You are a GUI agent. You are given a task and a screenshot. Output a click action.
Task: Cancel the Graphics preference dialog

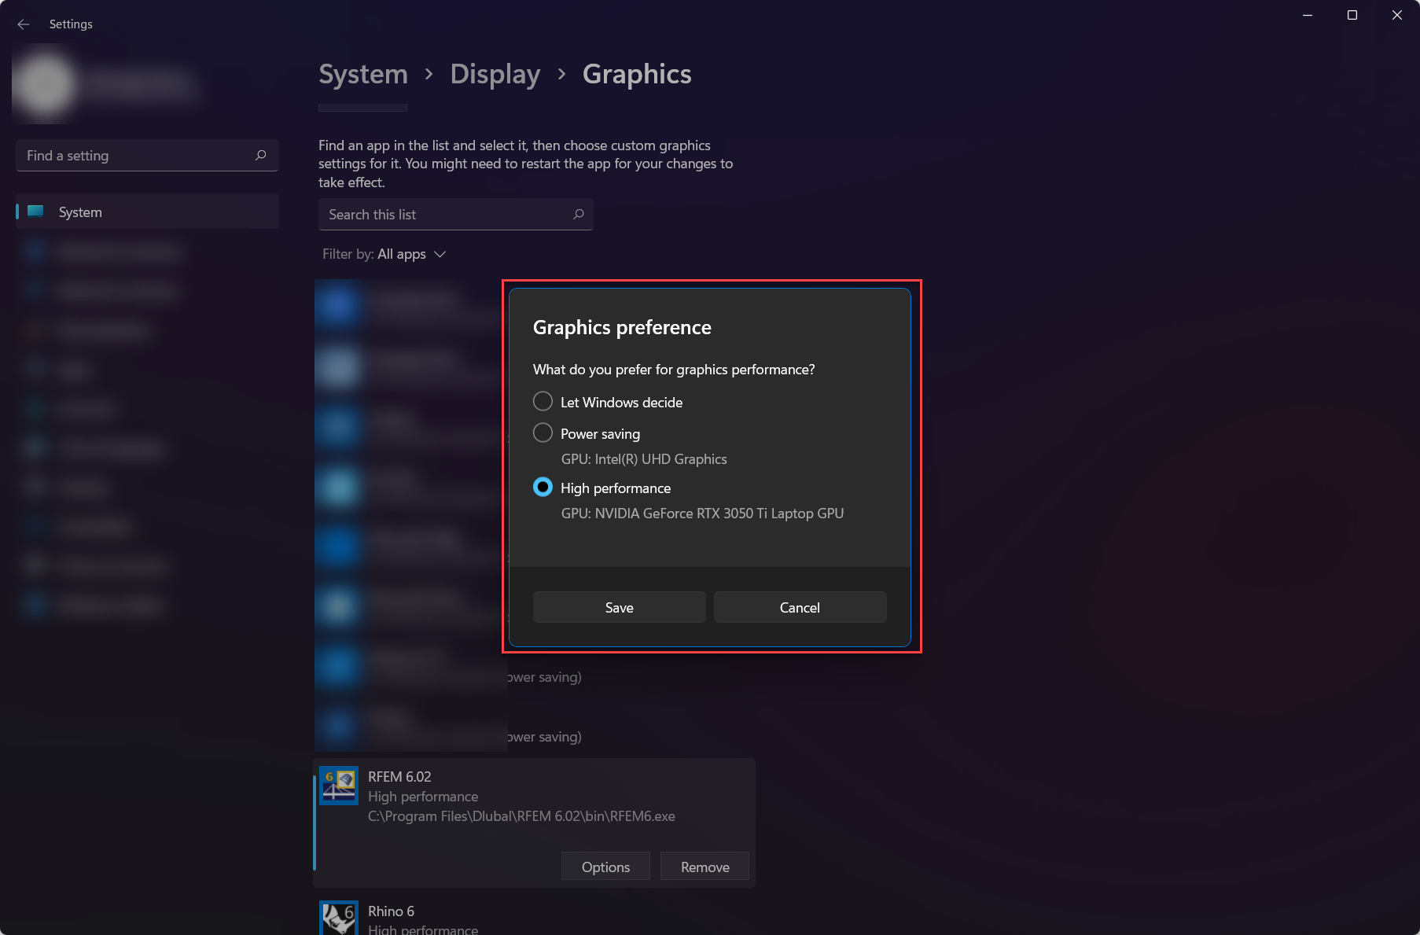[x=800, y=607]
